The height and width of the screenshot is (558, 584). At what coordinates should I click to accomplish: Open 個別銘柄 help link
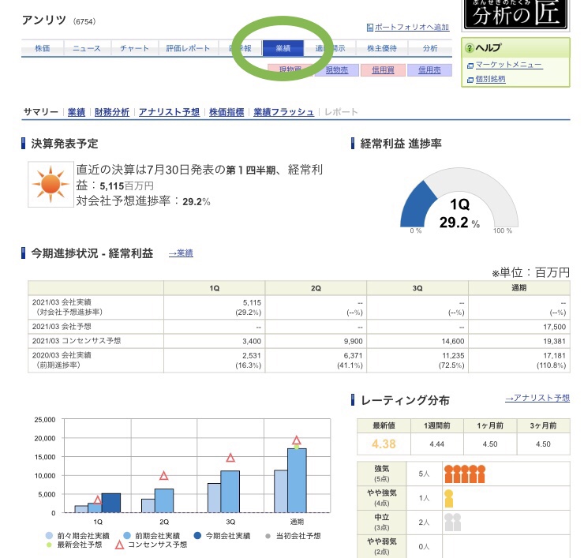[491, 79]
